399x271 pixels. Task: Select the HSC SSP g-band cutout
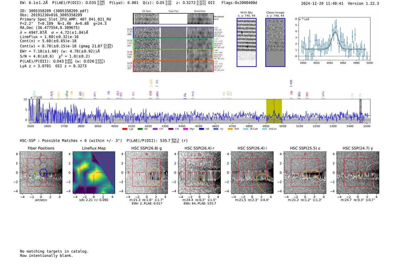coord(146,173)
